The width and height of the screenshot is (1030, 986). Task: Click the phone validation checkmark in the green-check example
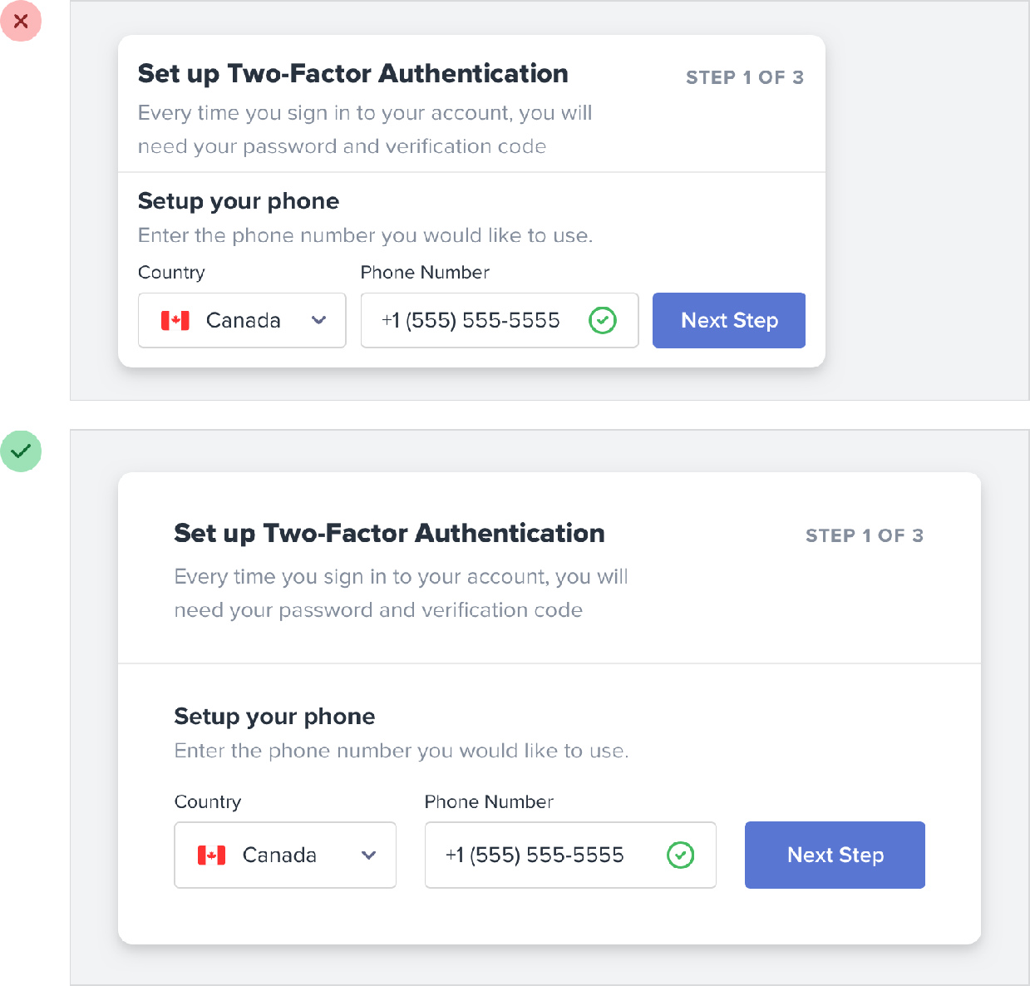681,855
